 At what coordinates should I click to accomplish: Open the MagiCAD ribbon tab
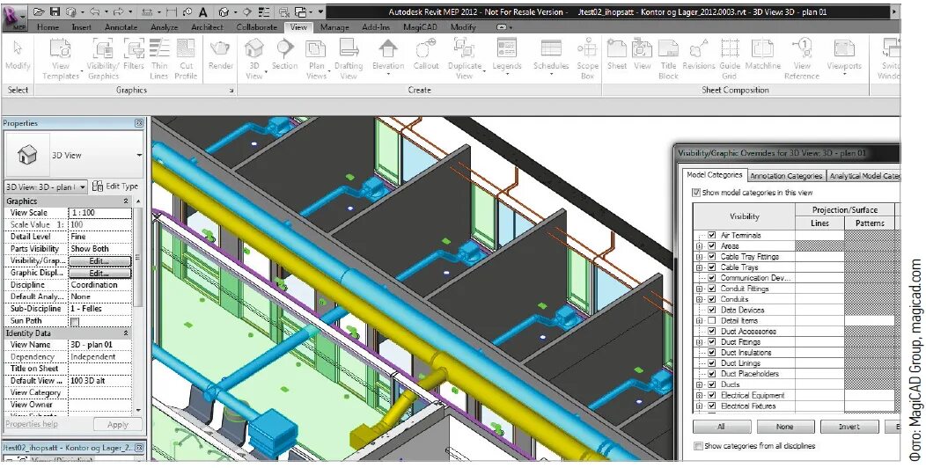point(420,27)
